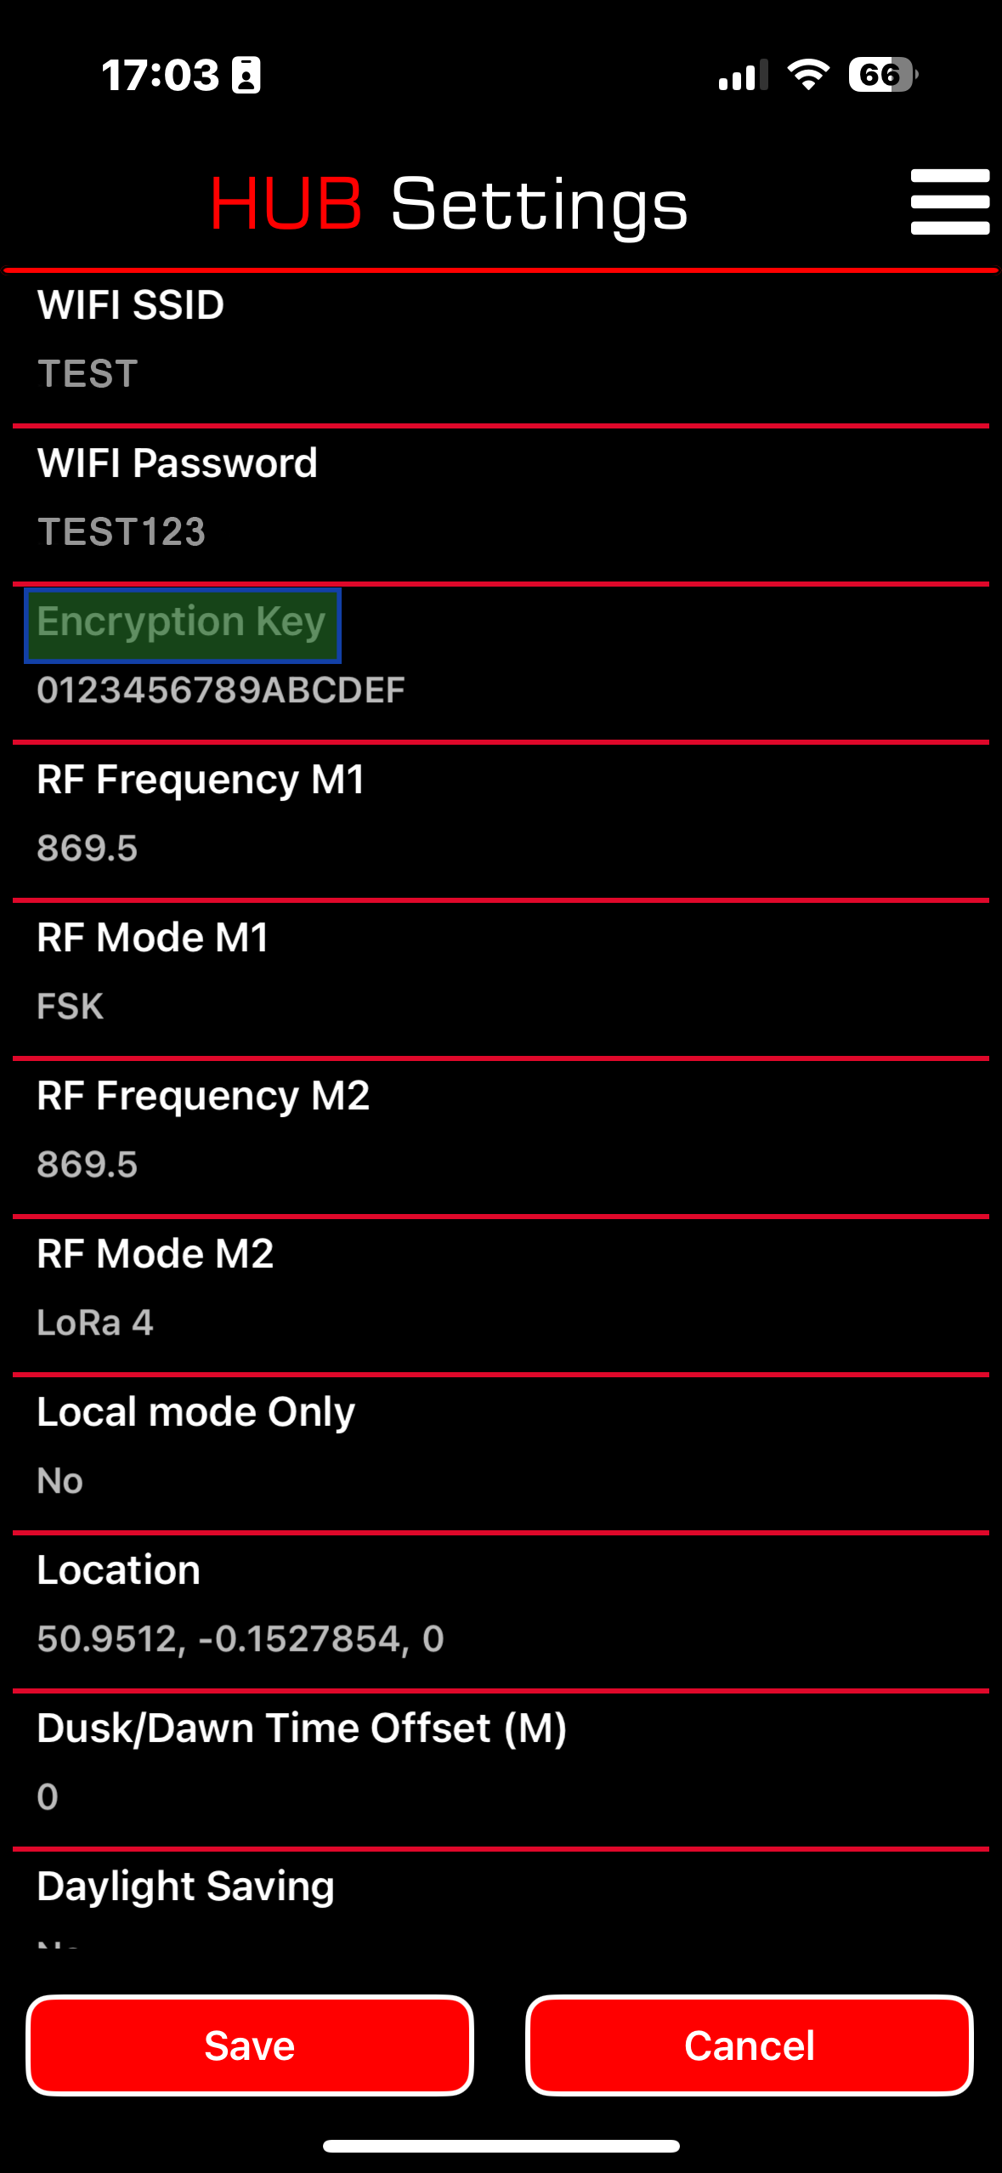This screenshot has height=2173, width=1002.
Task: Save the hub settings
Action: pos(250,2045)
